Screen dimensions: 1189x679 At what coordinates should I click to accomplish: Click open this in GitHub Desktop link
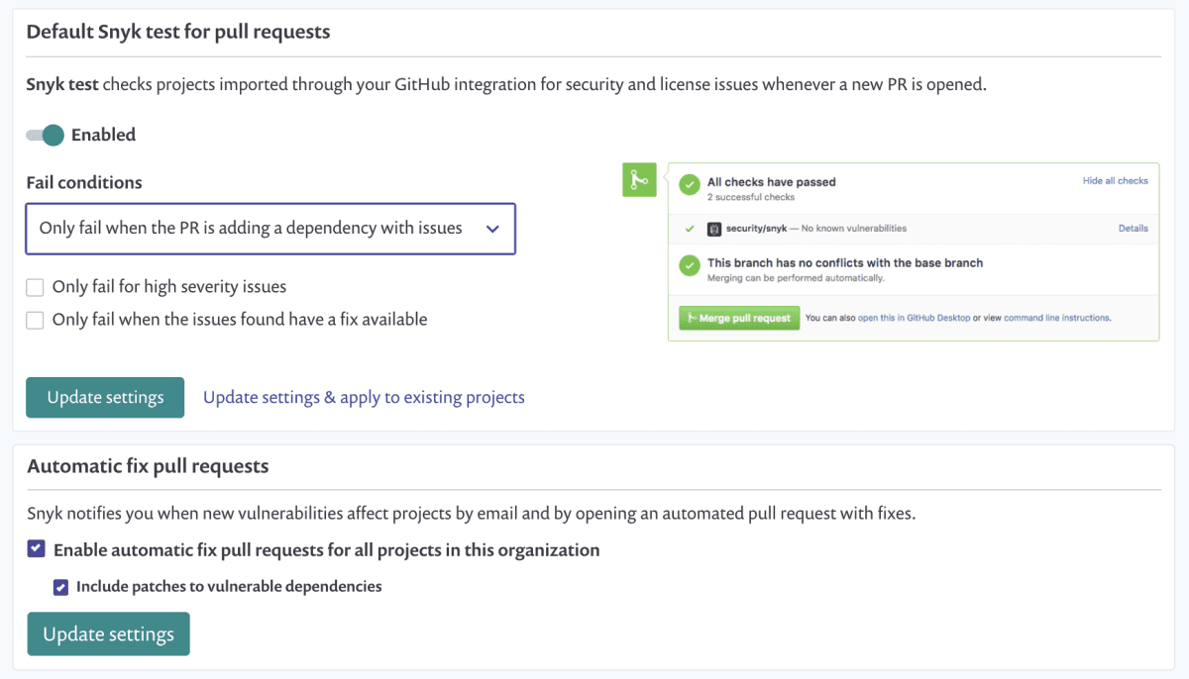(913, 319)
